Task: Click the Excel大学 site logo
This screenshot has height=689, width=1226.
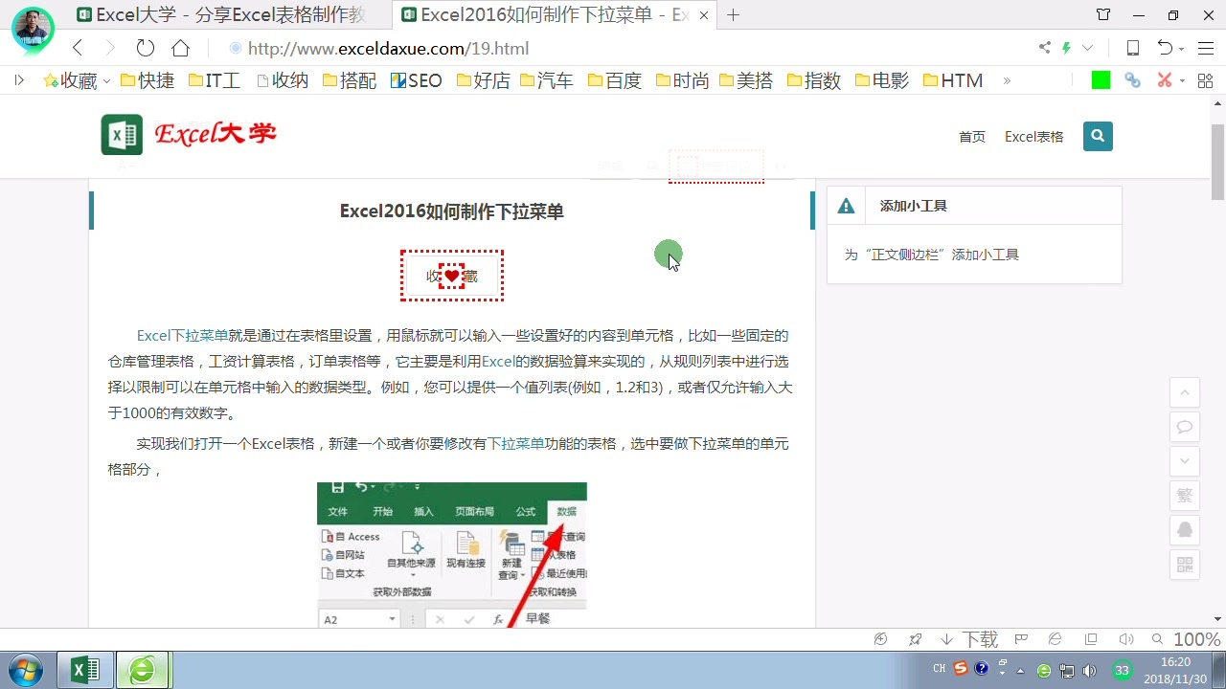Action: (189, 134)
